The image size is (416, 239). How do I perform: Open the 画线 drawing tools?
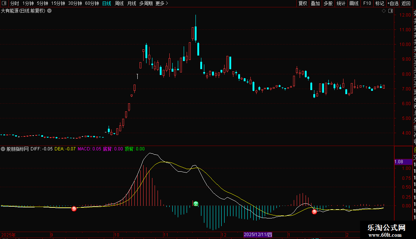pyautogui.click(x=354, y=3)
